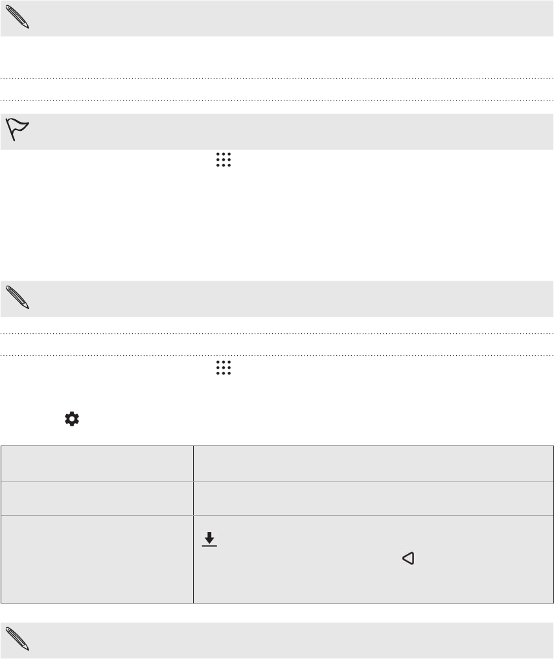Screen dimensions: 554x659
Task: Click the middle gray note banner body
Action: pos(277,299)
